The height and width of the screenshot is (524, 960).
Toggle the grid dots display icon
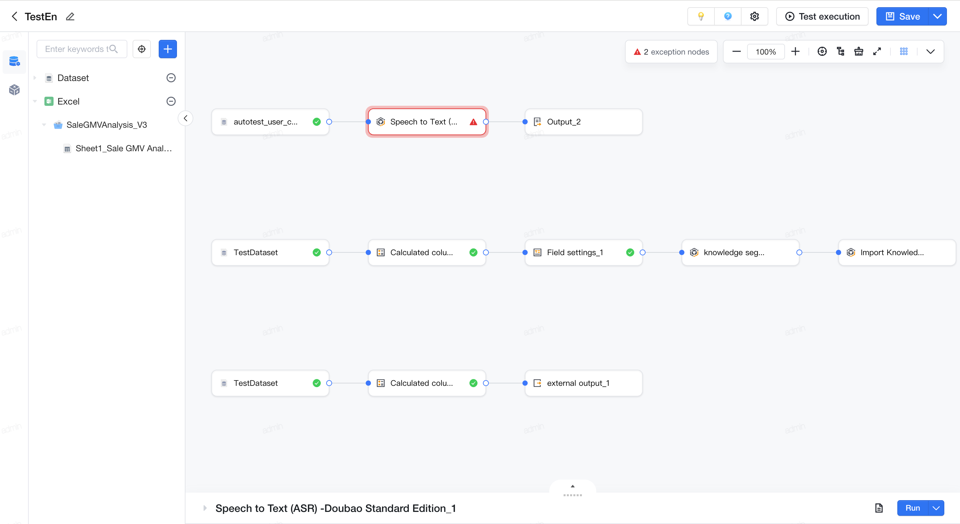[x=904, y=52]
